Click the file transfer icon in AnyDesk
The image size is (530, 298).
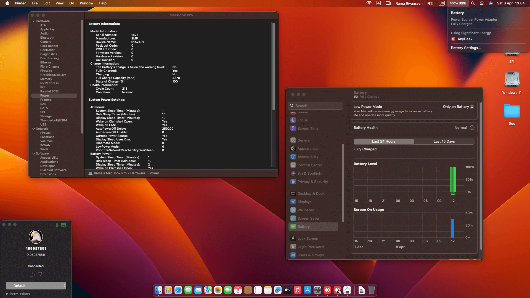tap(32, 274)
